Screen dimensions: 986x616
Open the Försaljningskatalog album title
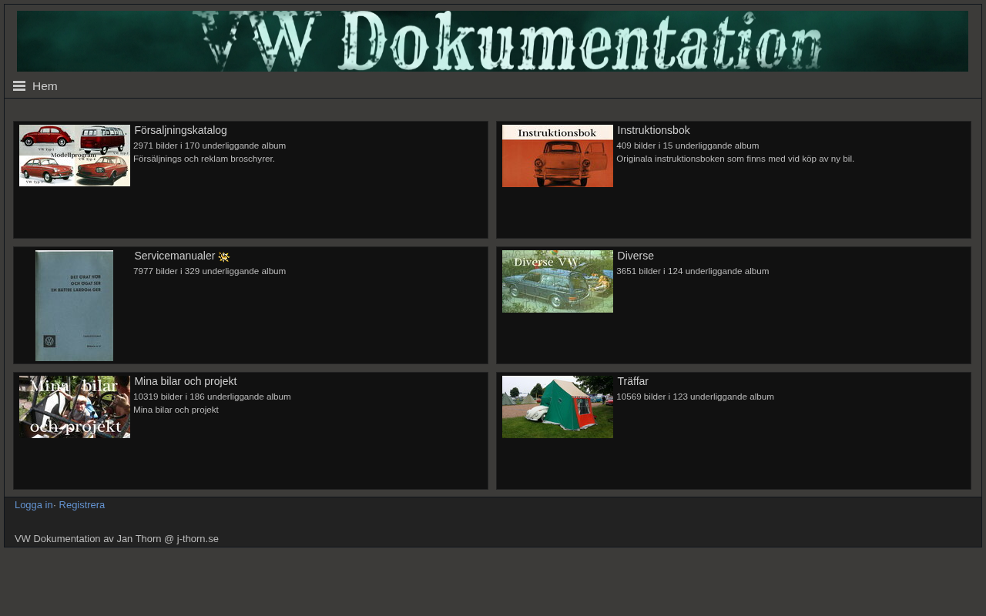point(180,130)
